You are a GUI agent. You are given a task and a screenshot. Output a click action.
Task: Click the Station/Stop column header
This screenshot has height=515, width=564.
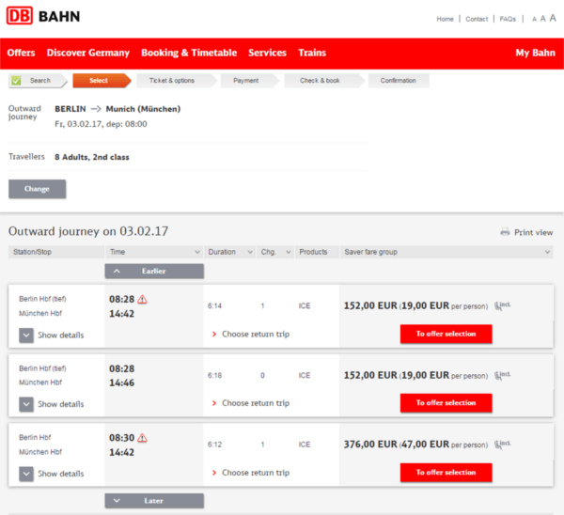(x=56, y=252)
